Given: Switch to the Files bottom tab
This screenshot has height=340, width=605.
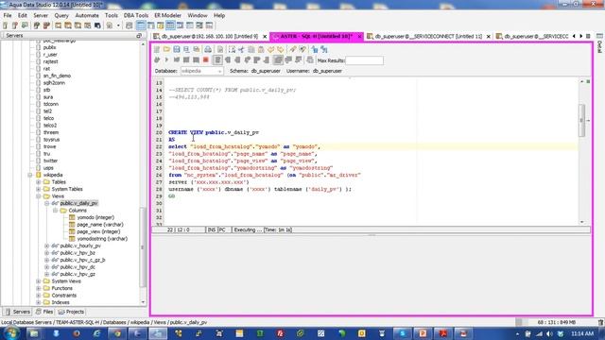Looking at the screenshot, I should [x=44, y=312].
